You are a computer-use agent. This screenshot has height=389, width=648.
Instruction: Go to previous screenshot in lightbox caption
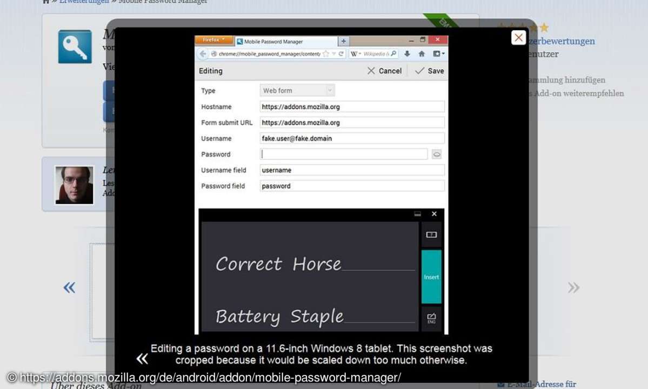[142, 358]
